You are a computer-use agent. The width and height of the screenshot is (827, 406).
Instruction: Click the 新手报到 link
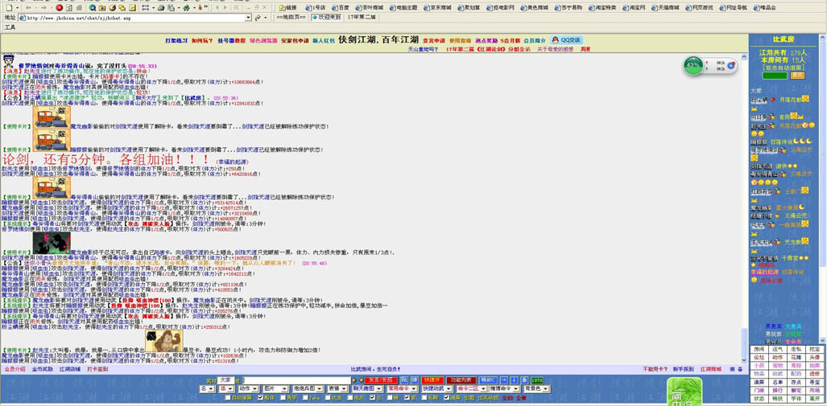[683, 369]
